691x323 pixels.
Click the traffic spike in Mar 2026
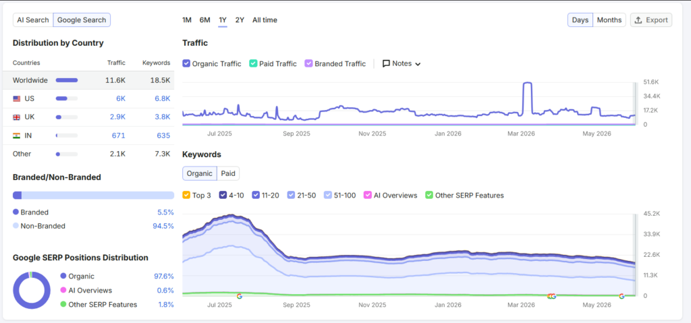[527, 83]
